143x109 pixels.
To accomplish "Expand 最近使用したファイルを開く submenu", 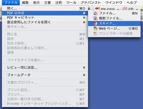I will point(45,22).
